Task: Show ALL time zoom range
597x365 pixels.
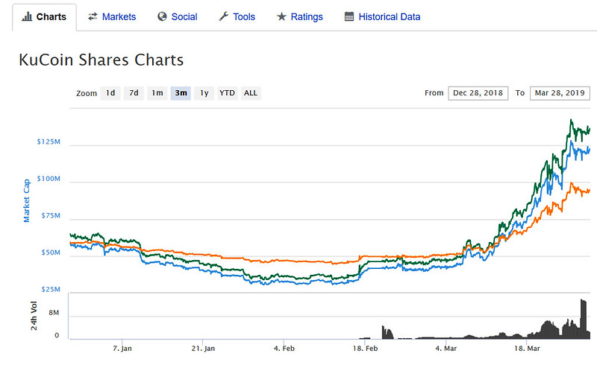Action: [x=251, y=93]
